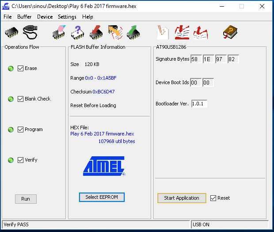274x232 pixels.
Task: Minimize the FLIP window
Action: pyautogui.click(x=222, y=6)
